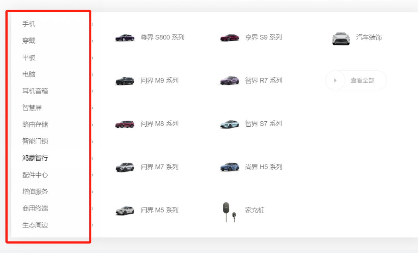Viewport: 418px width, 253px height.
Task: Click the 尚界 H5 blue car icon
Action: click(x=230, y=167)
